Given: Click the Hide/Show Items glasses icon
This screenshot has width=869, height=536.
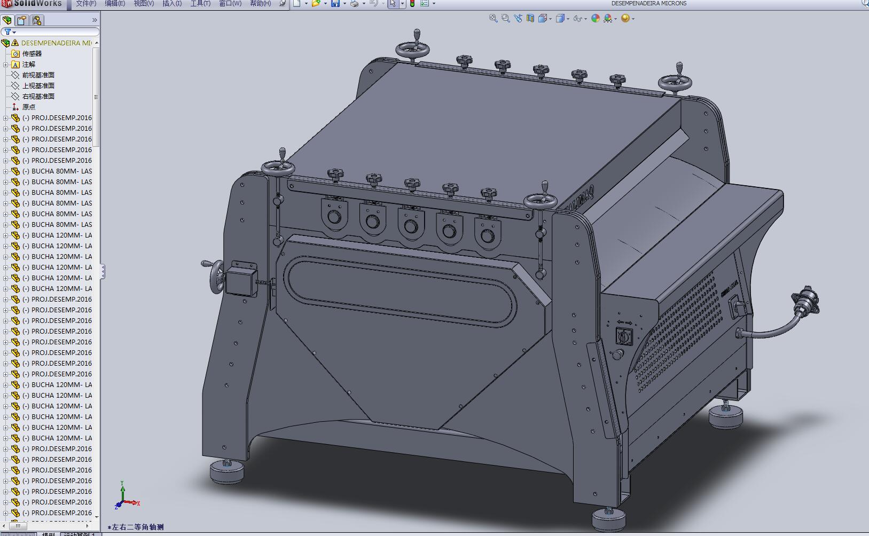Looking at the screenshot, I should pos(577,18).
